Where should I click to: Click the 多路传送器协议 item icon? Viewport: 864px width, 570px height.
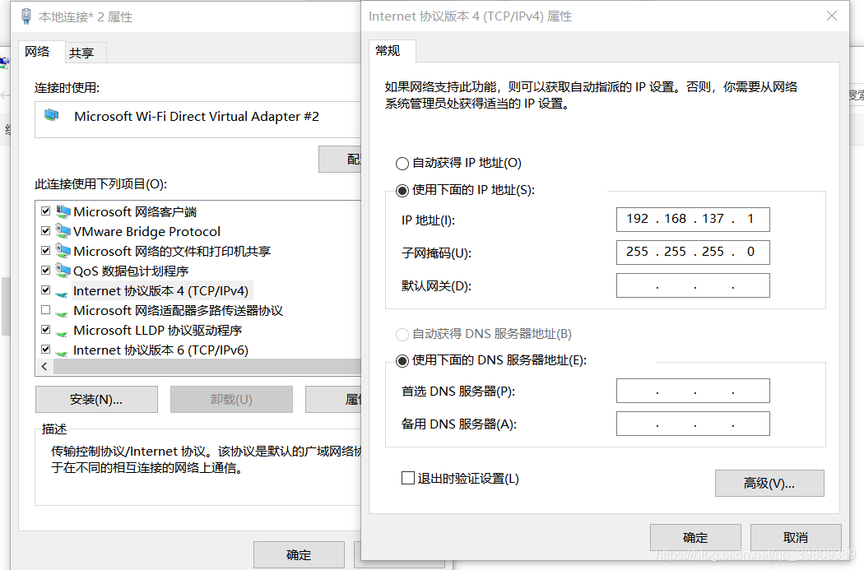pyautogui.click(x=63, y=313)
